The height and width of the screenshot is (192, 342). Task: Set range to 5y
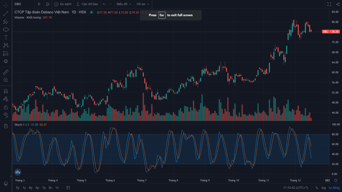(x=18, y=188)
